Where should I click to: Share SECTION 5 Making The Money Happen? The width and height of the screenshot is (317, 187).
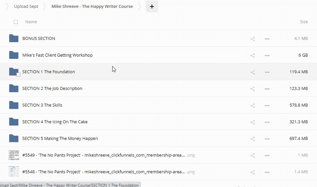[x=252, y=139]
